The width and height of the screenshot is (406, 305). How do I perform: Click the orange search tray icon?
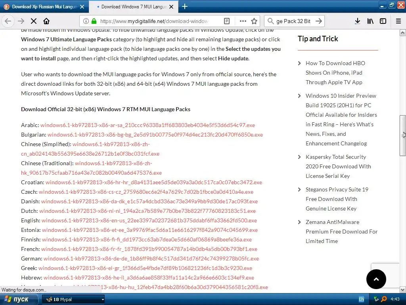pos(384,299)
